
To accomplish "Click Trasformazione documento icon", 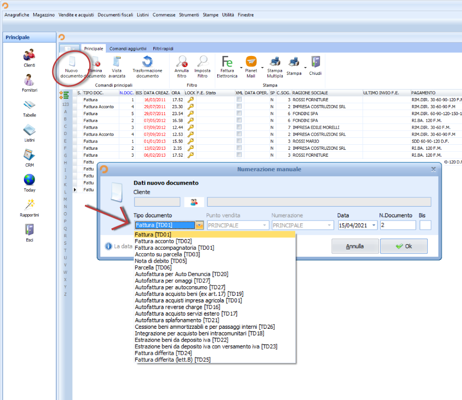I will pyautogui.click(x=147, y=67).
